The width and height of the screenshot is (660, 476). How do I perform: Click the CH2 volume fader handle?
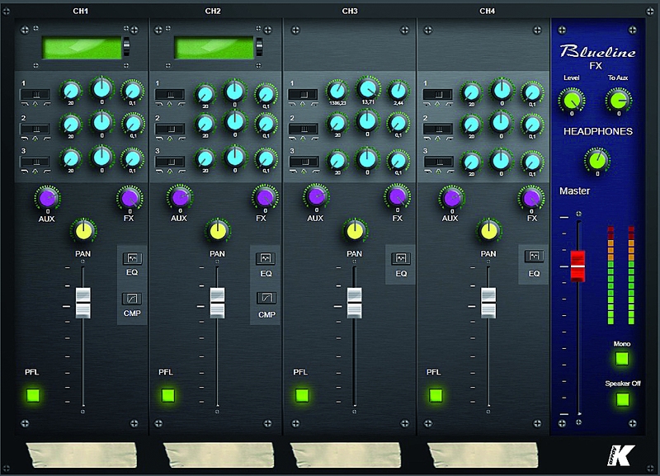[217, 303]
